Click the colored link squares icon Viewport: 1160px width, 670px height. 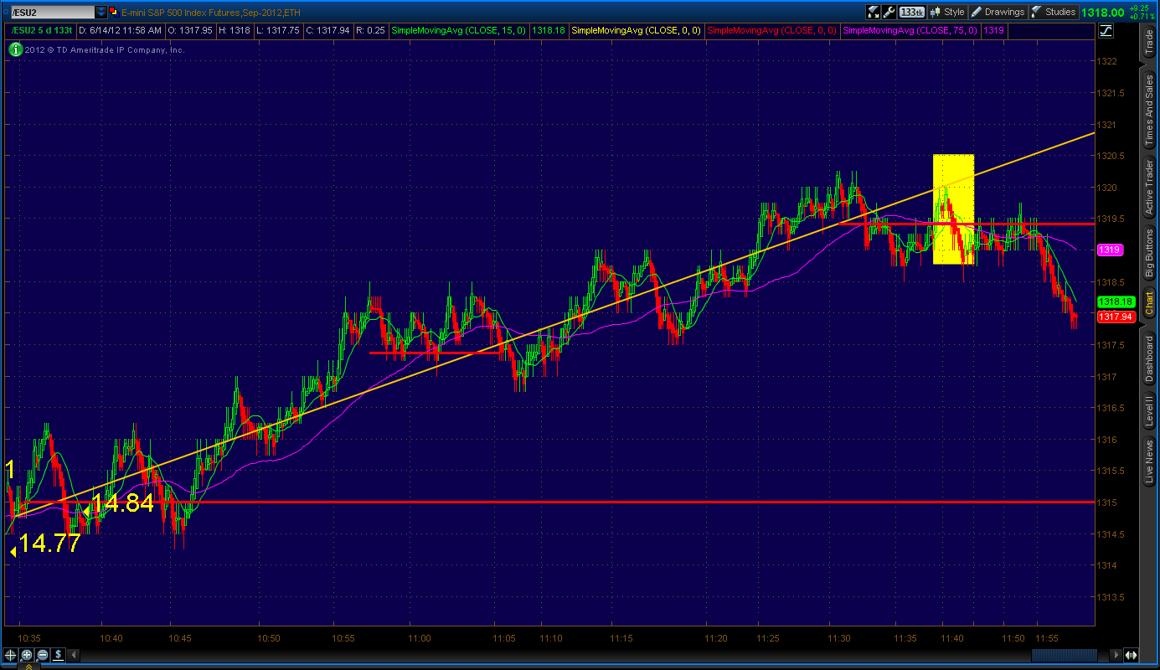point(114,12)
